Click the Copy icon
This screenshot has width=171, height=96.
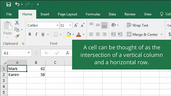click(x=17, y=30)
